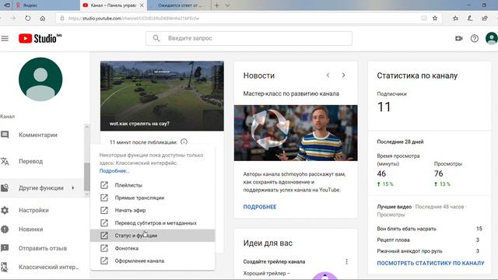Image resolution: width=498 pixels, height=280 pixels.
Task: Click the search magnifier icon
Action: [x=156, y=38]
